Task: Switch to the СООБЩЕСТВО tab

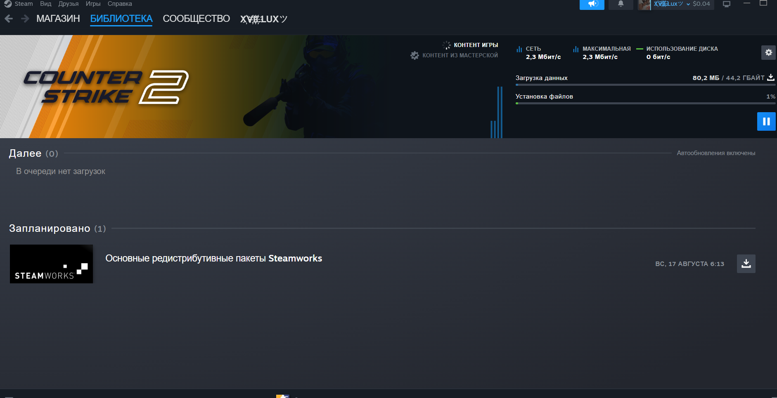Action: (196, 19)
